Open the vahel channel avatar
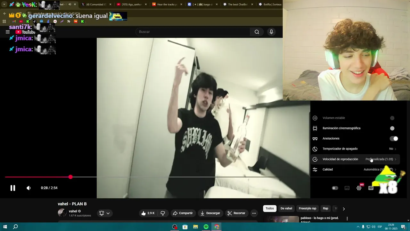 coord(62,213)
